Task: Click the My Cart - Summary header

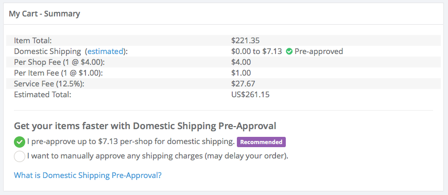Action: (x=44, y=13)
